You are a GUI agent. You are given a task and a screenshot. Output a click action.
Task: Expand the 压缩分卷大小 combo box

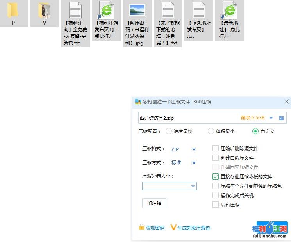tap(193, 187)
